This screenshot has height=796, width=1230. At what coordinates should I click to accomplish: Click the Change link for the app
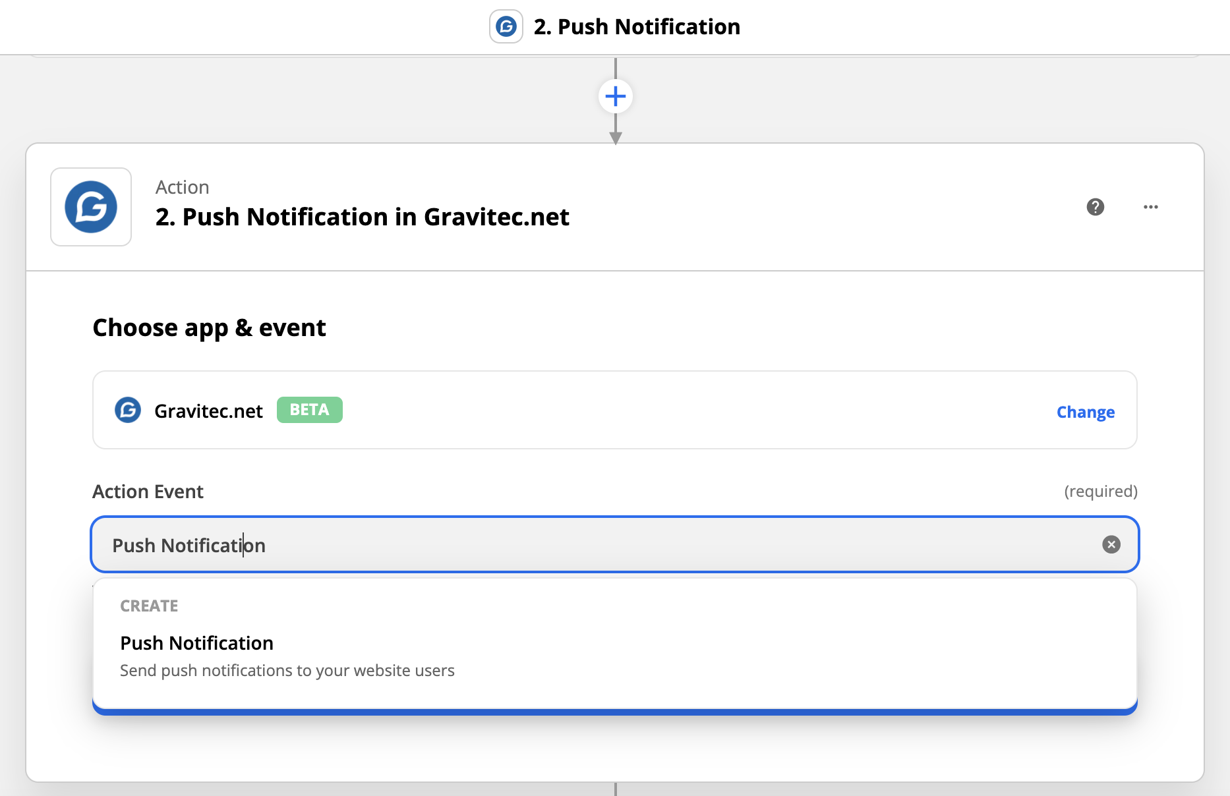[1086, 412]
